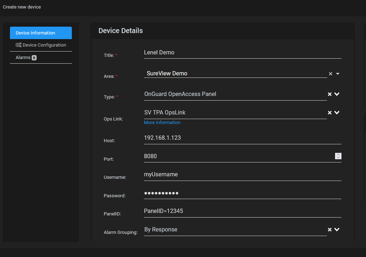
Task: Click the PanelID: label
Action: (112, 214)
